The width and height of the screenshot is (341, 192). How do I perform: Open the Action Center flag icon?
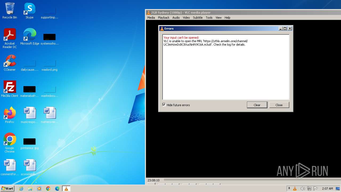pos(316,189)
